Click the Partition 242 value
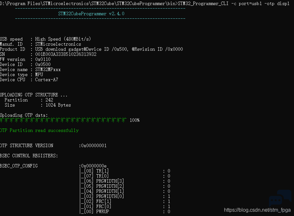 pos(49,100)
